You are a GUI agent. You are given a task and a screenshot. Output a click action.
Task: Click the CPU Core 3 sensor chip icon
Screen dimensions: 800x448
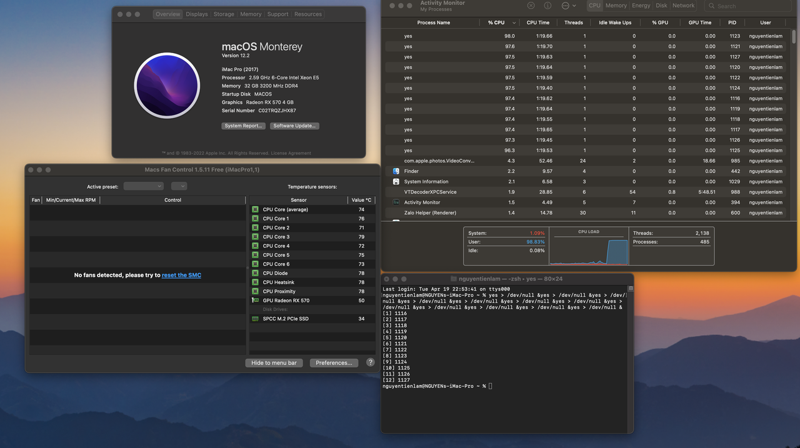pos(255,237)
